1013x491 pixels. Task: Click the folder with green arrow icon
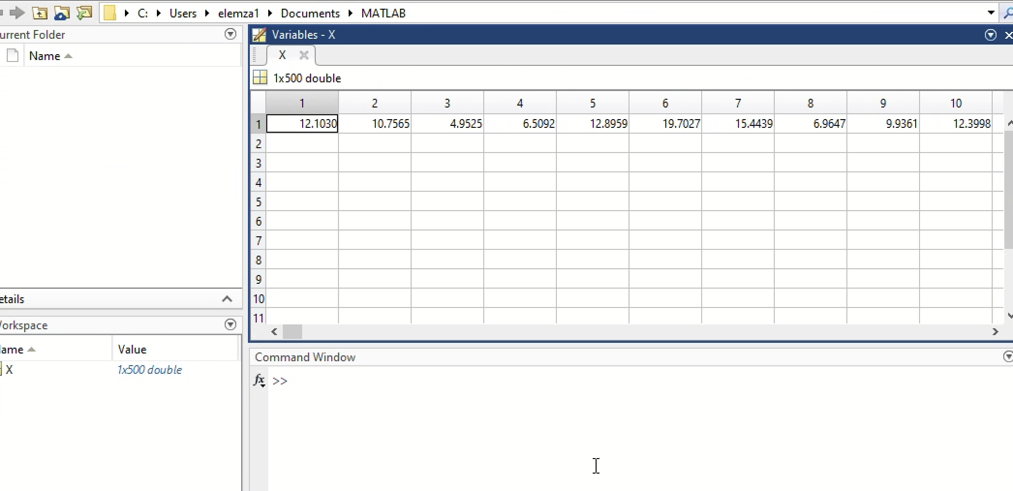(84, 13)
